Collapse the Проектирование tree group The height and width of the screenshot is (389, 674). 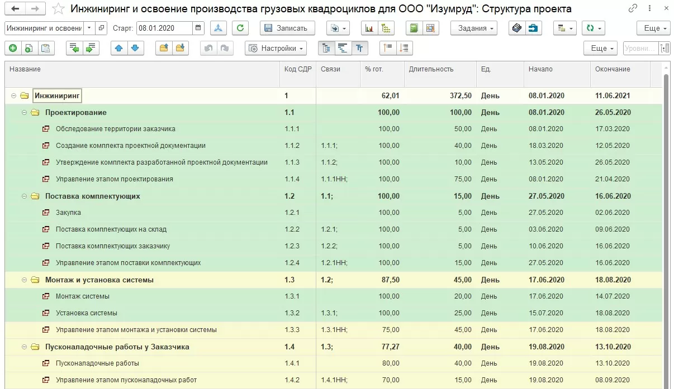pos(25,112)
